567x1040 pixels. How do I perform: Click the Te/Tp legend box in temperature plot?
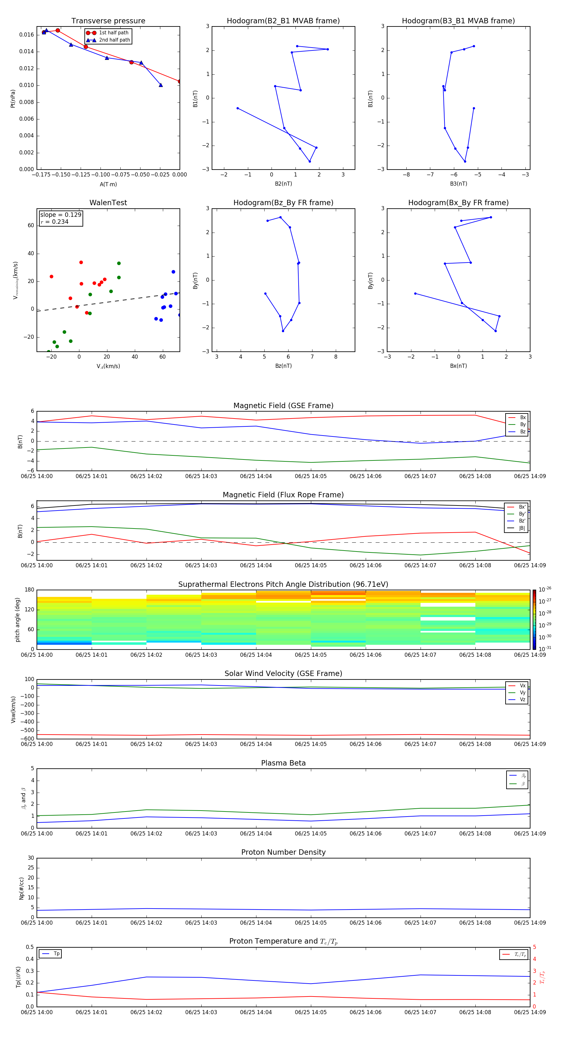[x=513, y=954]
